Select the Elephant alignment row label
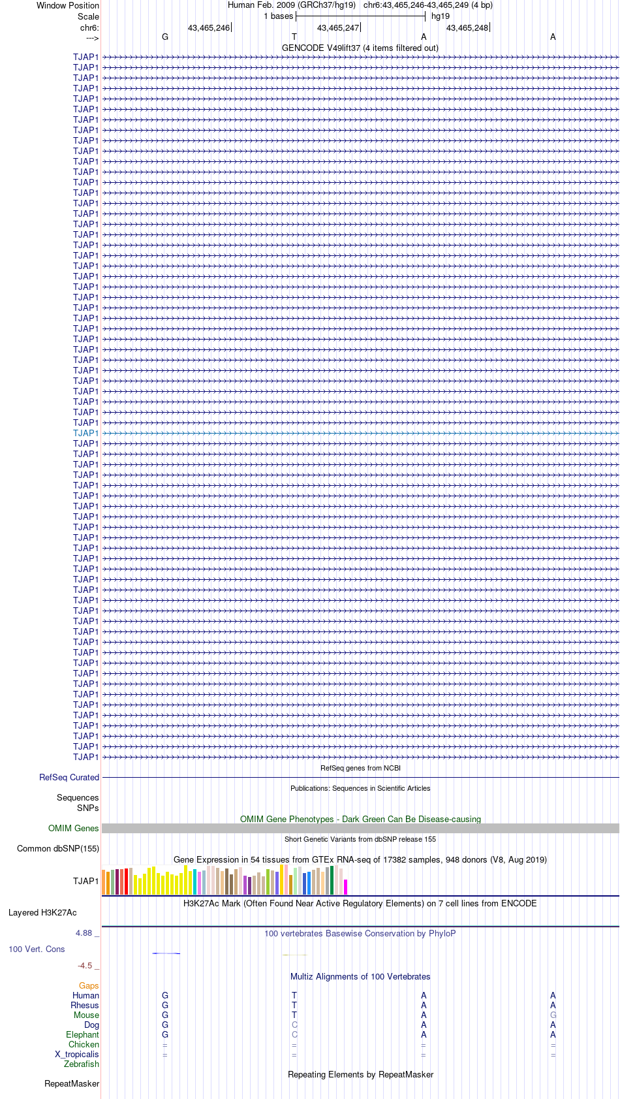This screenshot has height=1099, width=620. [83, 1034]
